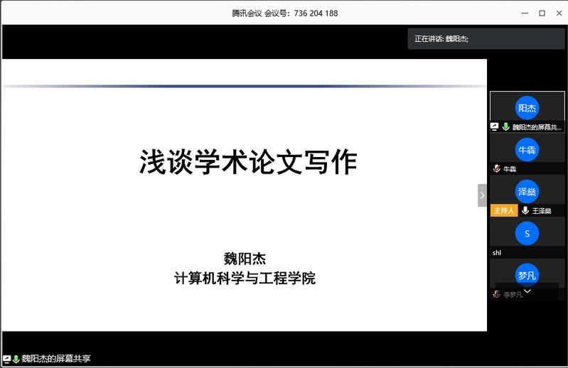
Task: Click the muted mic icon beside 李梦凡
Action: coord(496,294)
